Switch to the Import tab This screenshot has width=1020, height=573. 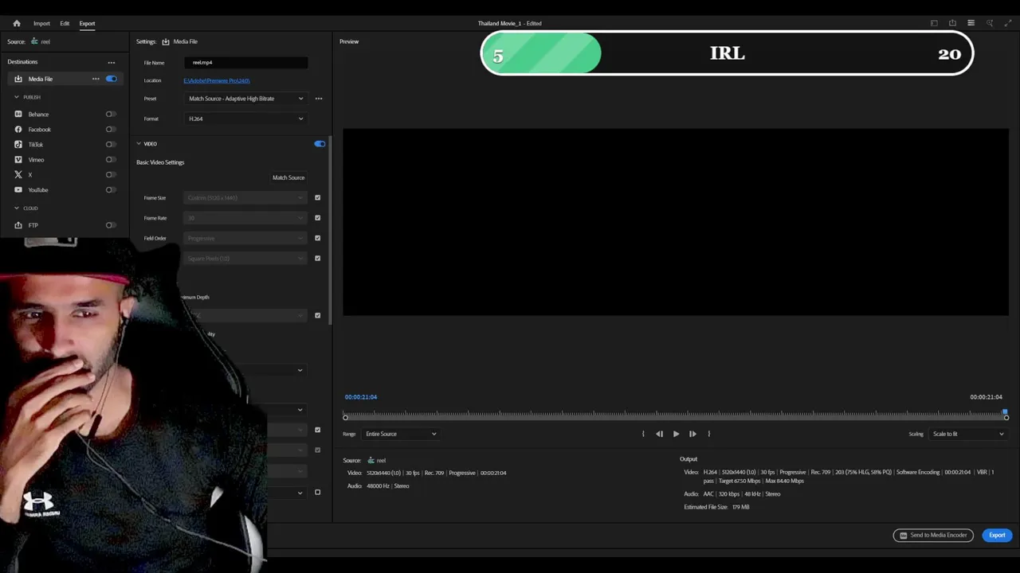point(41,23)
